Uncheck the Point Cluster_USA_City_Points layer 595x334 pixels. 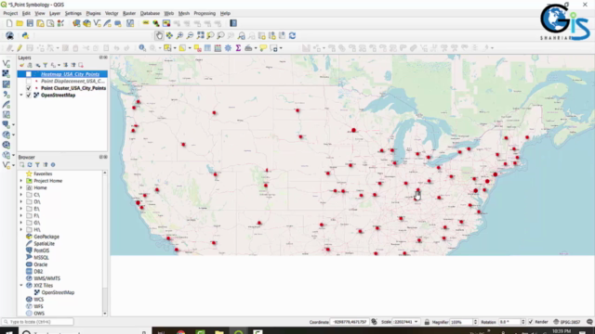(x=29, y=88)
